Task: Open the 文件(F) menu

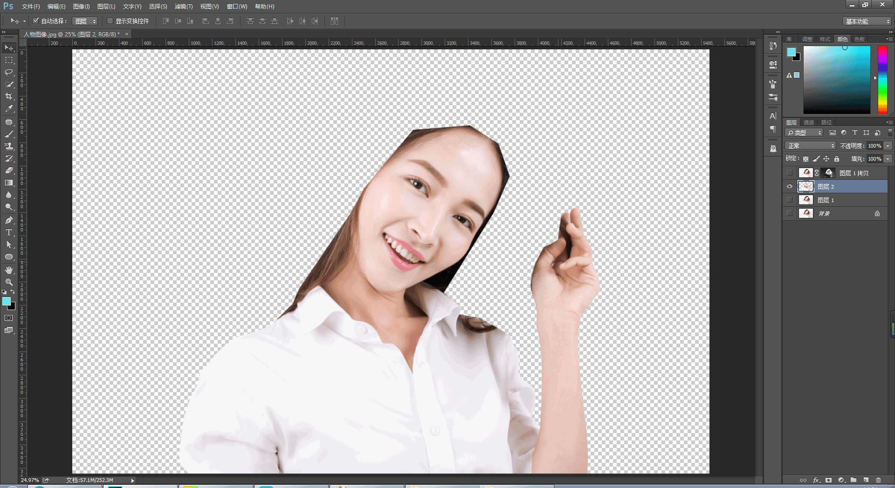Action: (x=31, y=7)
